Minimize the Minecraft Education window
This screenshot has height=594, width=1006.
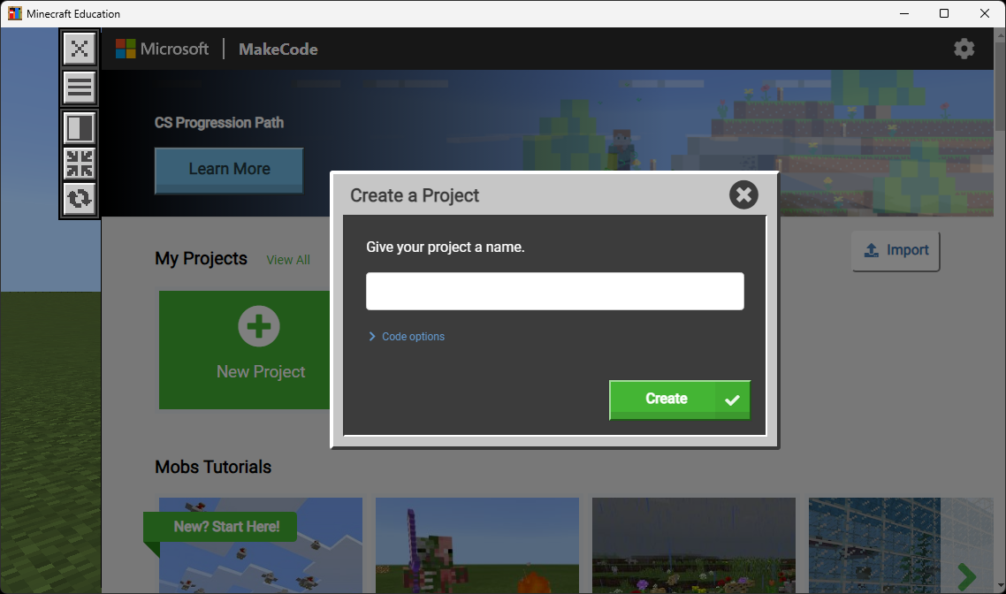(904, 13)
